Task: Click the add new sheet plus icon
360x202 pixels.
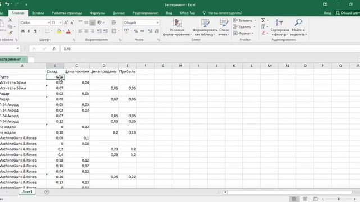Action: 47,192
